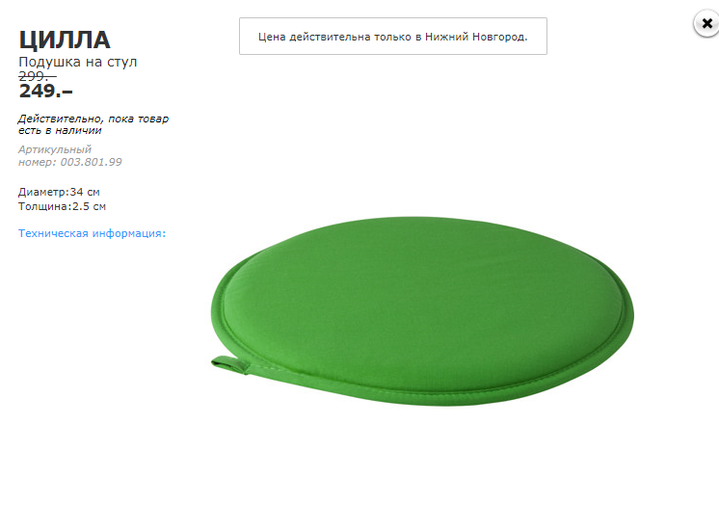Click the "Диаметр:34 см" specification

pos(60,192)
